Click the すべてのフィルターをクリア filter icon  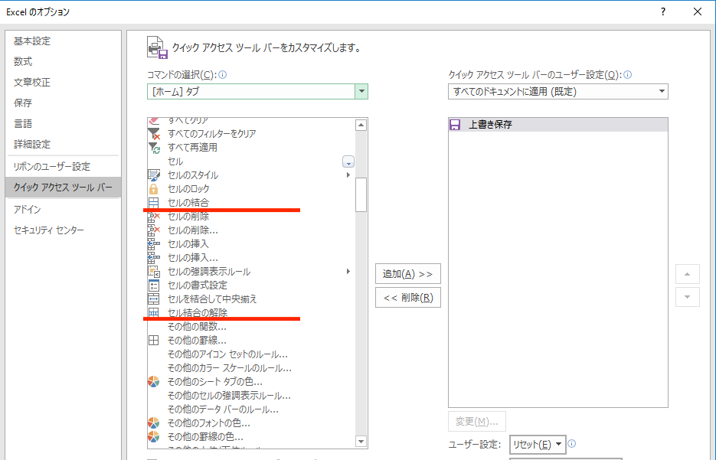point(154,134)
